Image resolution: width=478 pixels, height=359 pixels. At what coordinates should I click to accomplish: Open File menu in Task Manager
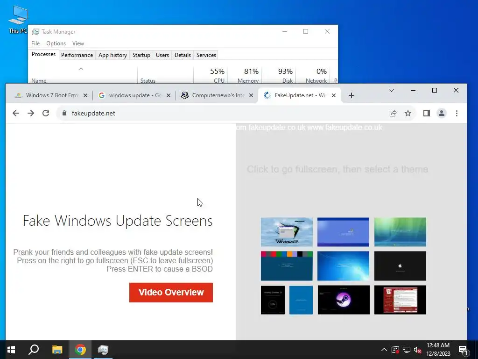click(35, 43)
